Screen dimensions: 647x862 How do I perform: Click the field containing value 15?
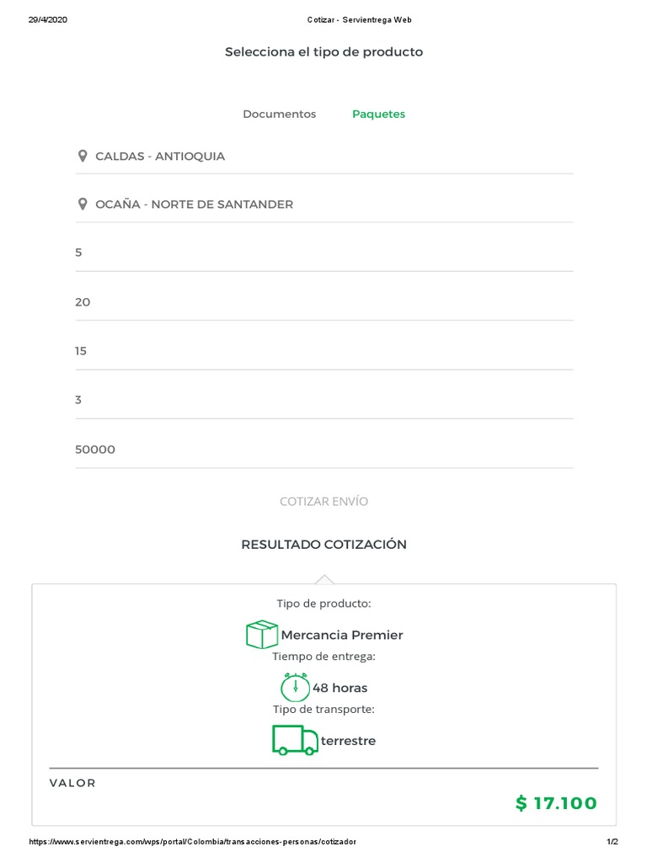(x=323, y=350)
